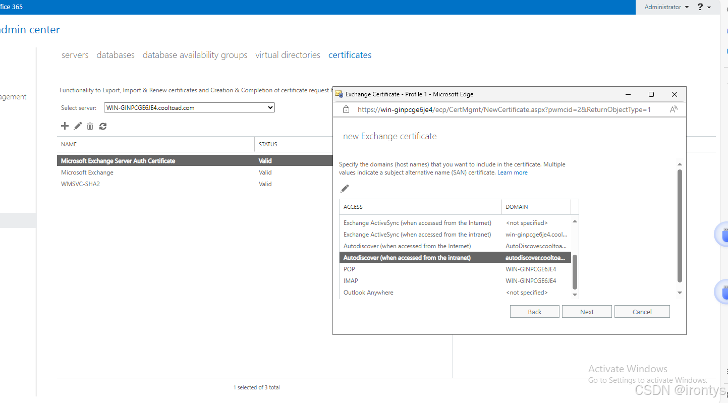
Task: Select the Outlook Anywhere row
Action: 455,293
